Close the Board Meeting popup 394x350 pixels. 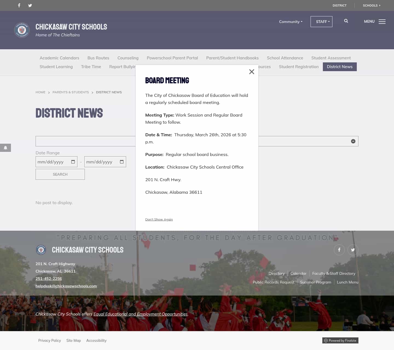pos(252,71)
